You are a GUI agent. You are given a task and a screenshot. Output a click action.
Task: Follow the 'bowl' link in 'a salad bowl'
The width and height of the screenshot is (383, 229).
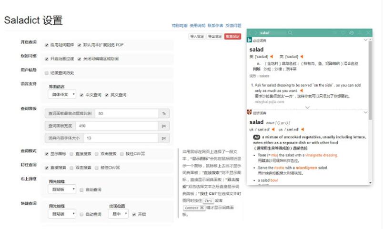click(x=274, y=180)
